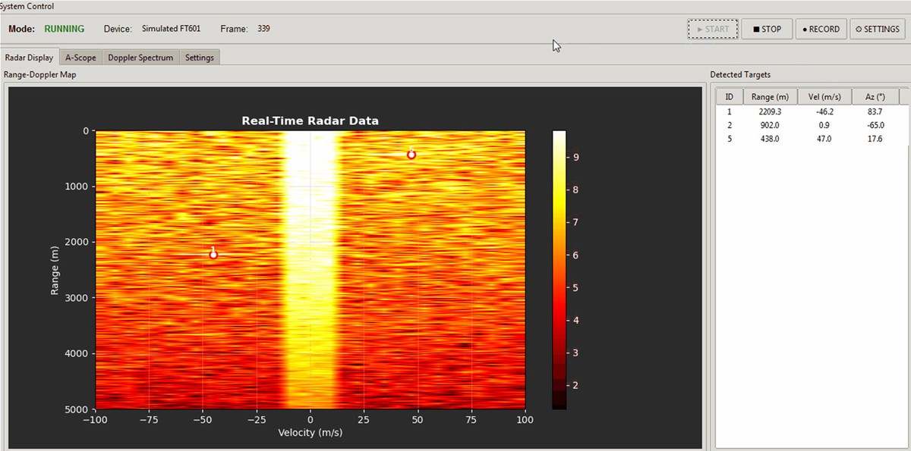Sort targets by the ID column header

coord(729,97)
